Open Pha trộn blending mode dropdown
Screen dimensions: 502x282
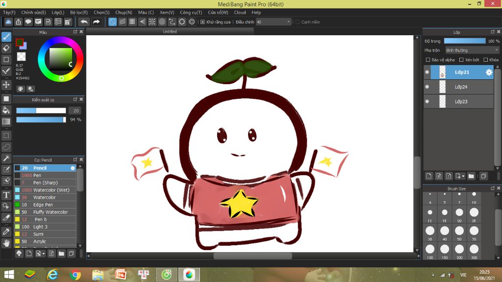pos(472,50)
